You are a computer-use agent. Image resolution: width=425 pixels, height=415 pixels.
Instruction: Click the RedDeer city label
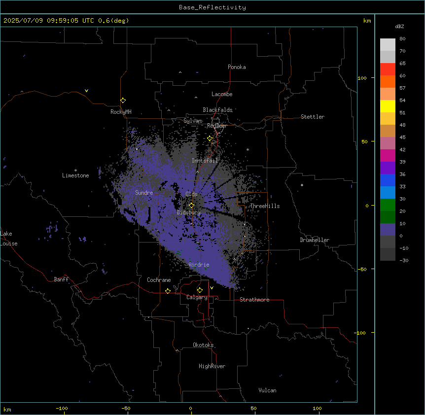(217, 126)
